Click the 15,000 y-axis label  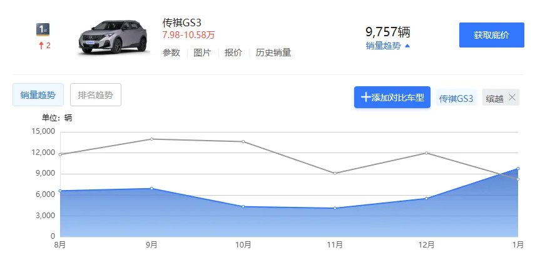43,131
